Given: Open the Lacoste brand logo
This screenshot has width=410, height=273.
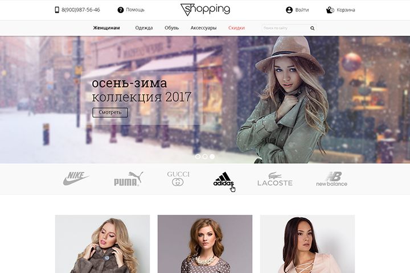Looking at the screenshot, I should tap(275, 179).
